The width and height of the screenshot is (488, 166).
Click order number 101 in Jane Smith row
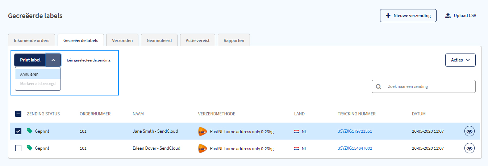click(x=83, y=131)
